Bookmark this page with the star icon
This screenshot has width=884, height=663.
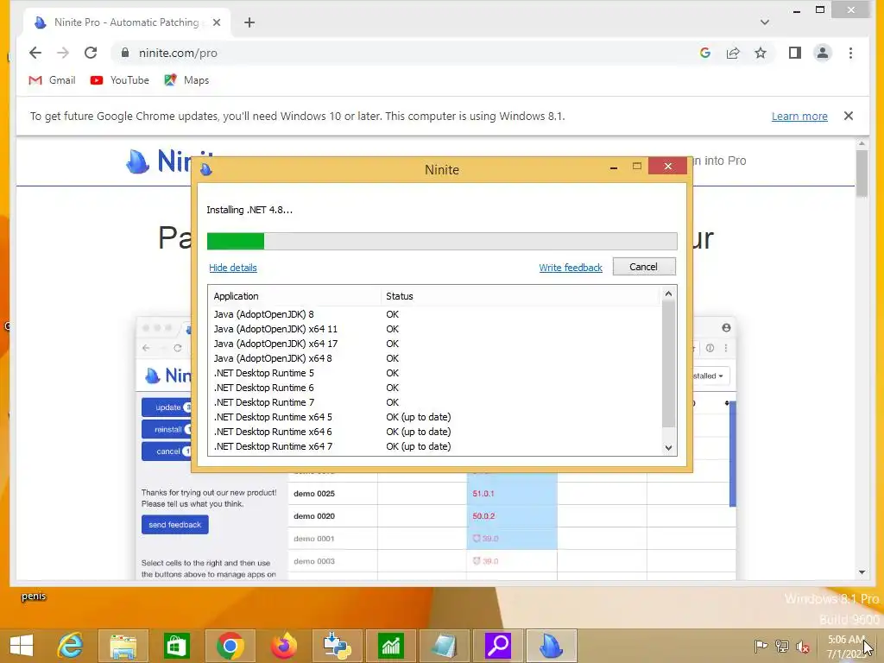(x=761, y=53)
